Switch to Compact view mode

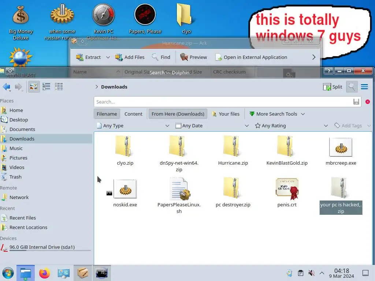coord(46,87)
